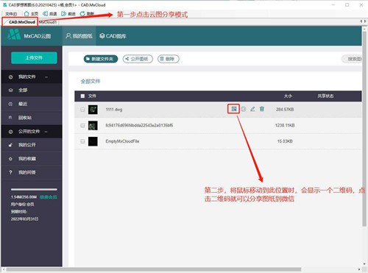The height and width of the screenshot is (273, 368).
Task: Click the search box at the top right
Action: point(352,59)
